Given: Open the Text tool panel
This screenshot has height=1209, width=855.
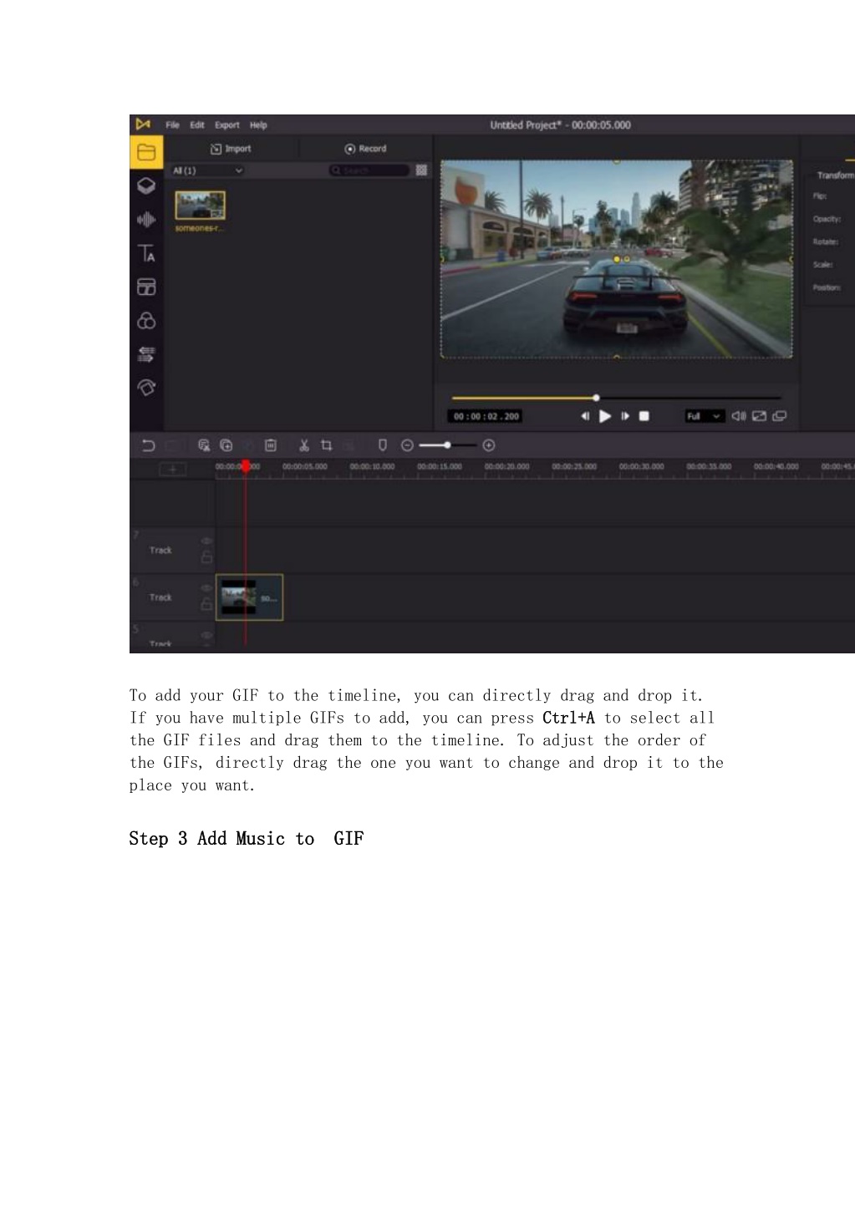Looking at the screenshot, I should tap(146, 253).
